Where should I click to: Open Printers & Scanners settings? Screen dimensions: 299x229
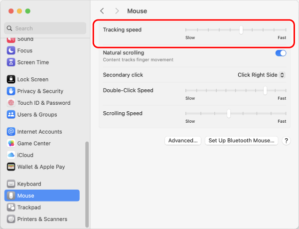(x=42, y=219)
